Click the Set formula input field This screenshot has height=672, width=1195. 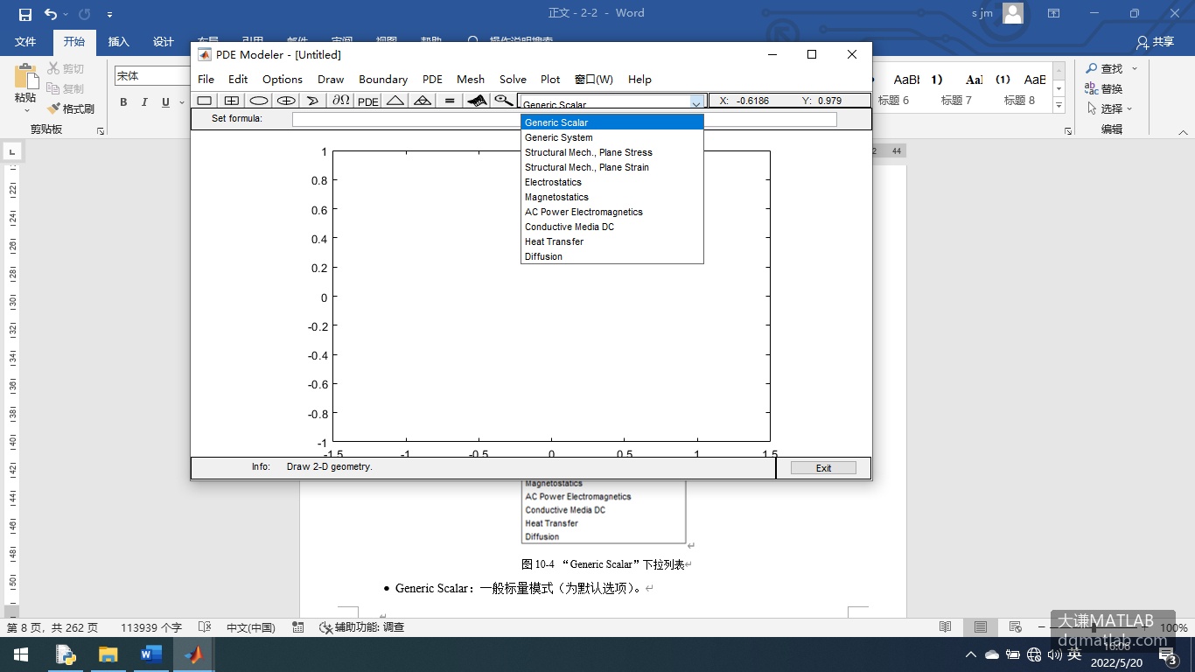pos(564,119)
